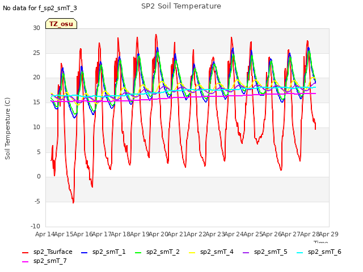Toggle the sp2_smT_7 legend entry
The height and width of the screenshot is (272, 363).
[44, 261]
